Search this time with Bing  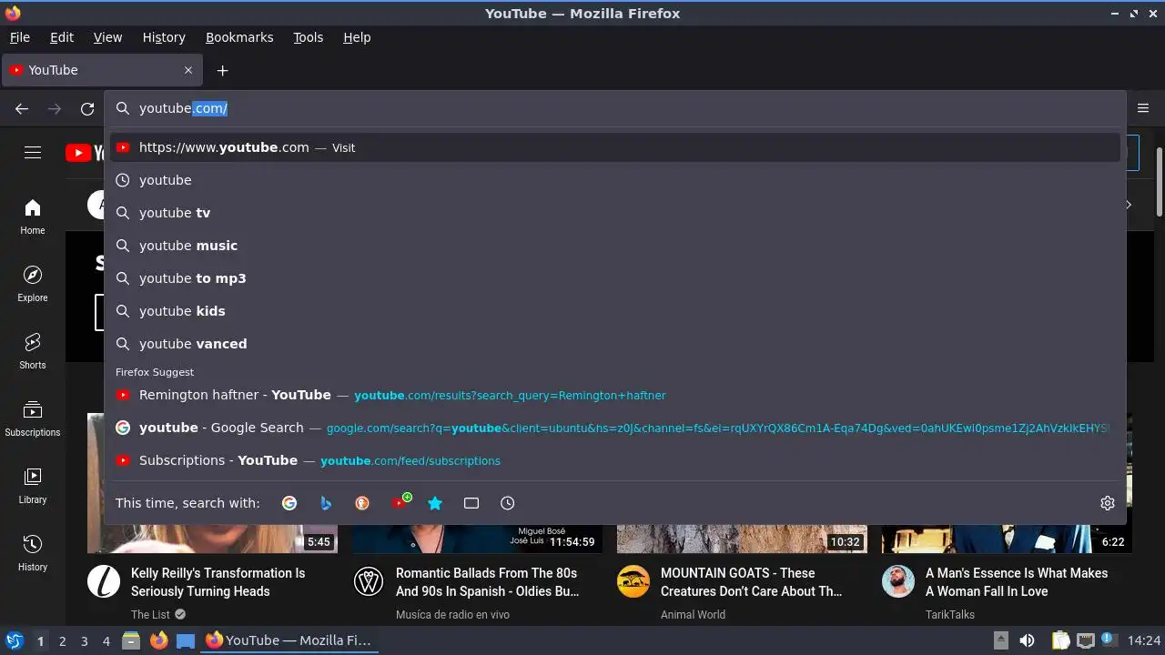click(x=326, y=503)
